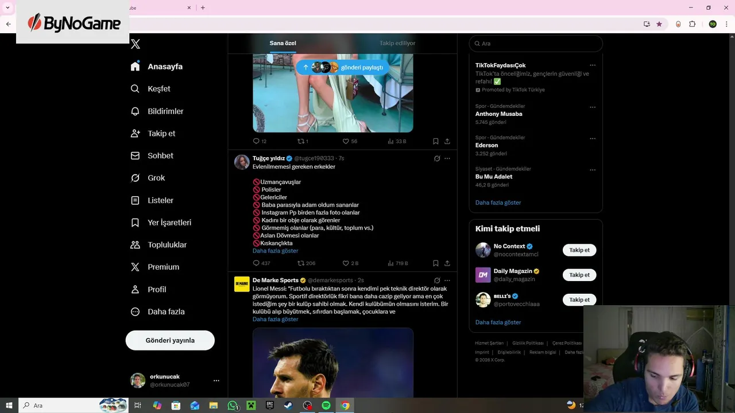Reply to photo post with 12 replies
This screenshot has height=413, width=735.
tap(260, 141)
